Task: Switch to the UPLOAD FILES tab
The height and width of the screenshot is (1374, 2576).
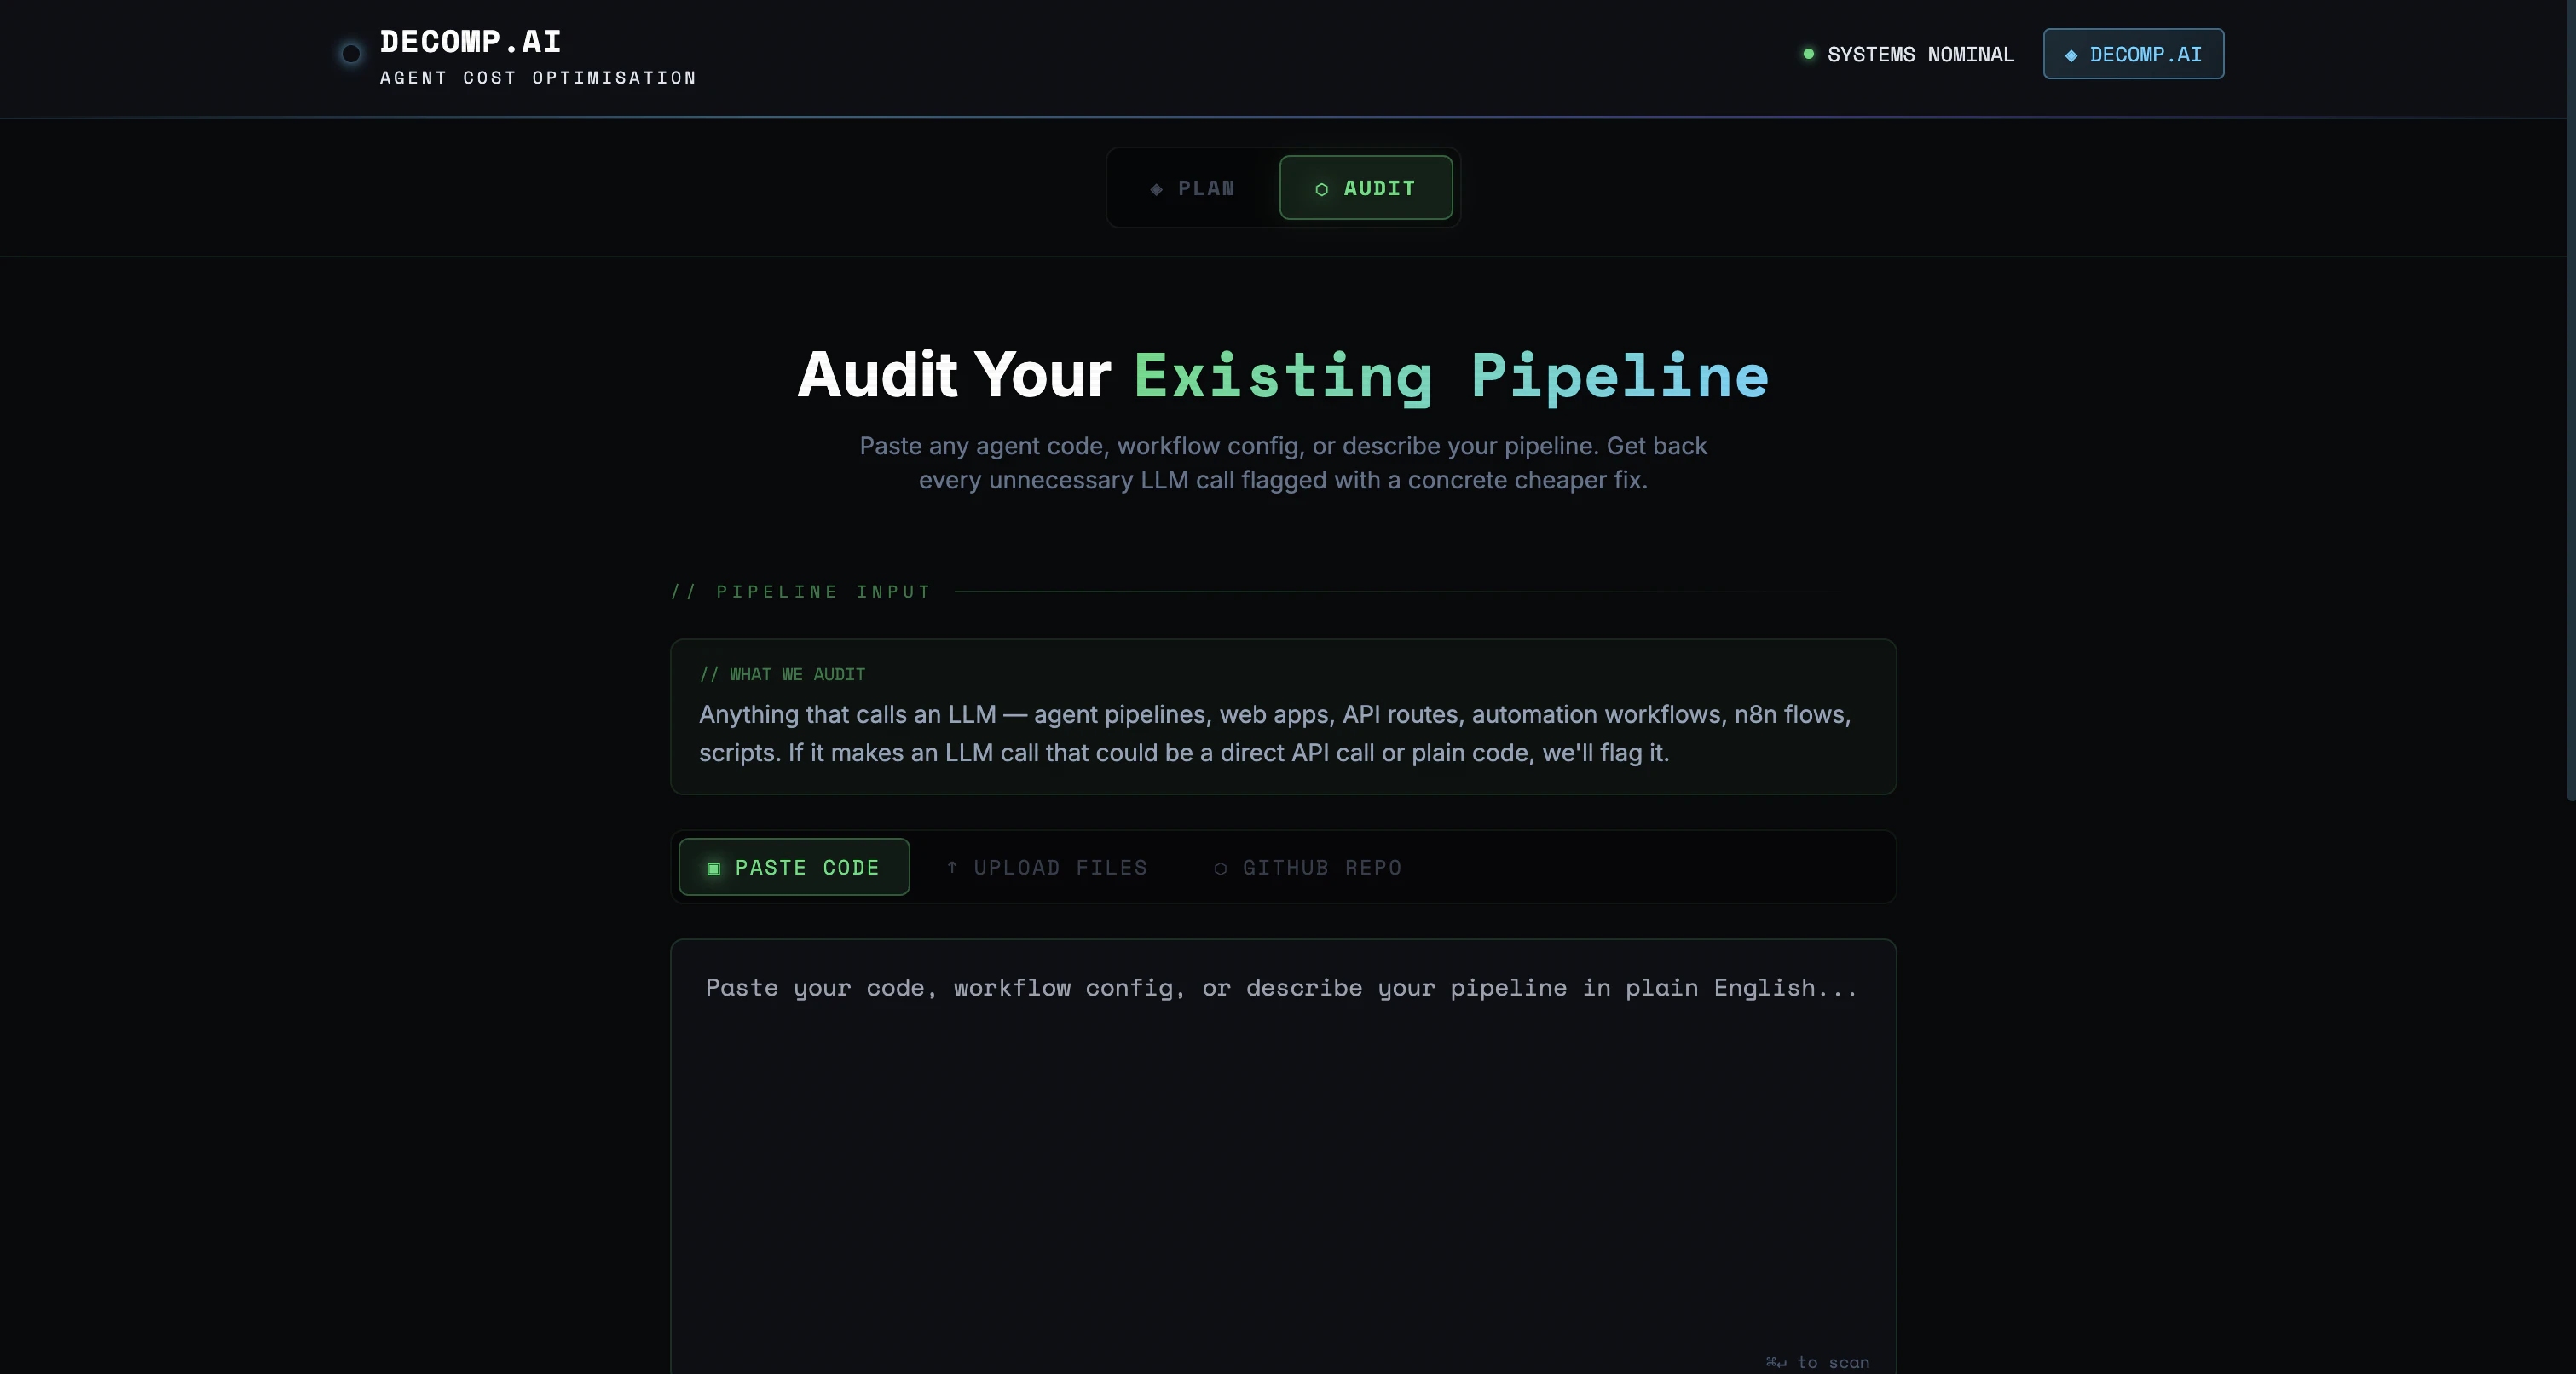Action: (x=1047, y=867)
